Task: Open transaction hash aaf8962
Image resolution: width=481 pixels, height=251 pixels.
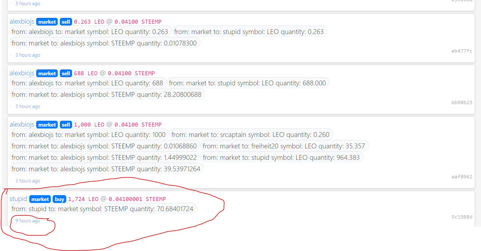Action: (x=462, y=177)
